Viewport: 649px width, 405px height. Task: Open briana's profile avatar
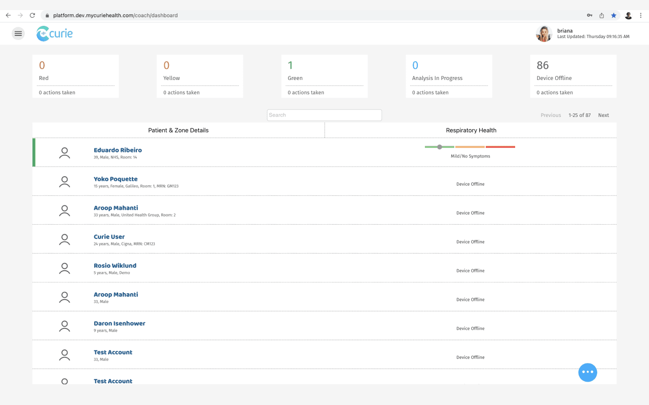pyautogui.click(x=544, y=34)
